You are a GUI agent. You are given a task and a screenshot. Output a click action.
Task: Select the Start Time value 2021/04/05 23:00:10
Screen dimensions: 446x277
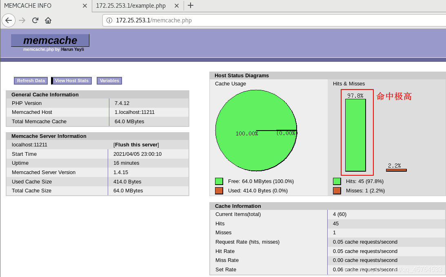pyautogui.click(x=138, y=154)
